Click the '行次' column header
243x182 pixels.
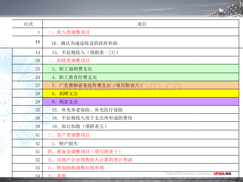(27, 24)
